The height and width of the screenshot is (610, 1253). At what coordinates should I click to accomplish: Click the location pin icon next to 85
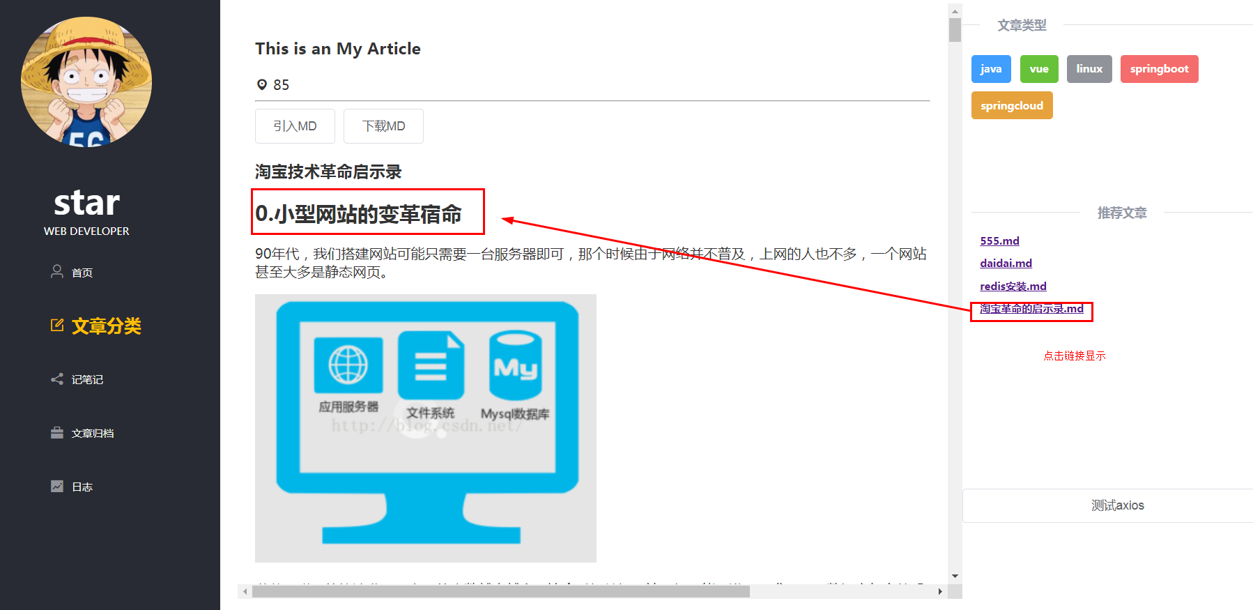pos(262,84)
